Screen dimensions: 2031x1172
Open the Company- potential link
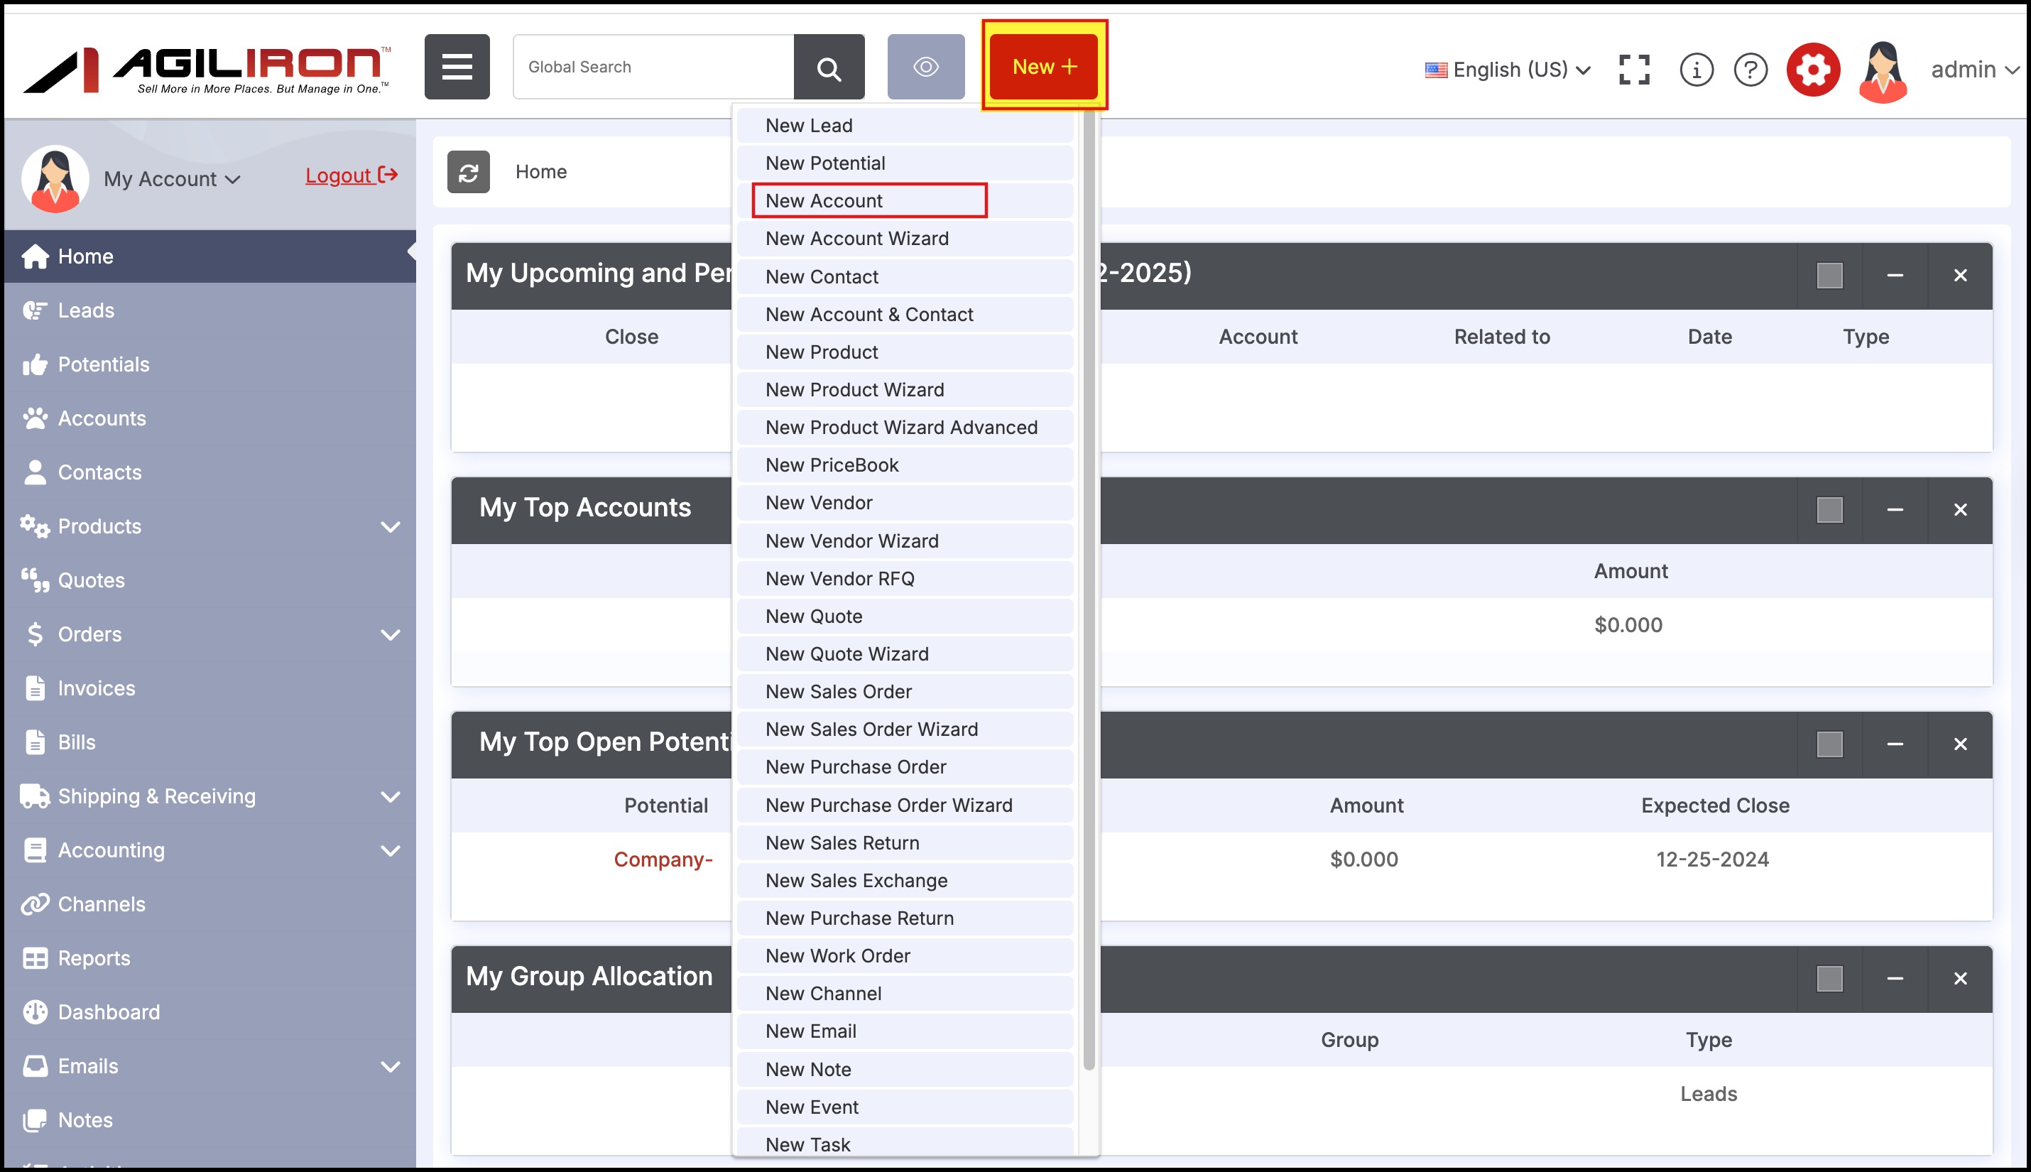point(663,859)
